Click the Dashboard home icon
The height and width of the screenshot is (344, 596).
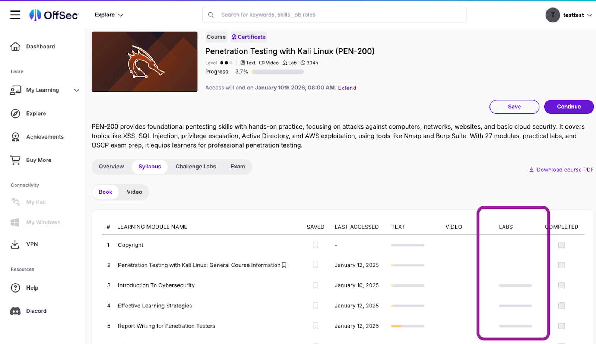coord(15,47)
